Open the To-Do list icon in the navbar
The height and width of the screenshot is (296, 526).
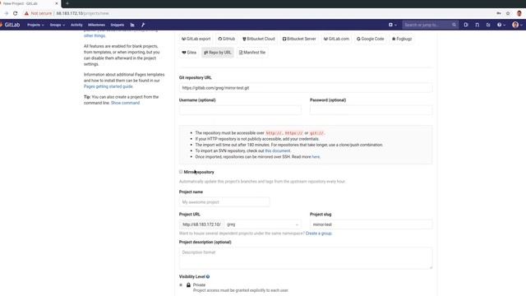click(488, 25)
